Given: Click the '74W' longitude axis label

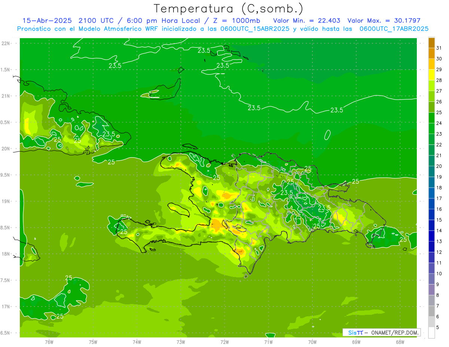Looking at the screenshot, I should coord(137,342).
